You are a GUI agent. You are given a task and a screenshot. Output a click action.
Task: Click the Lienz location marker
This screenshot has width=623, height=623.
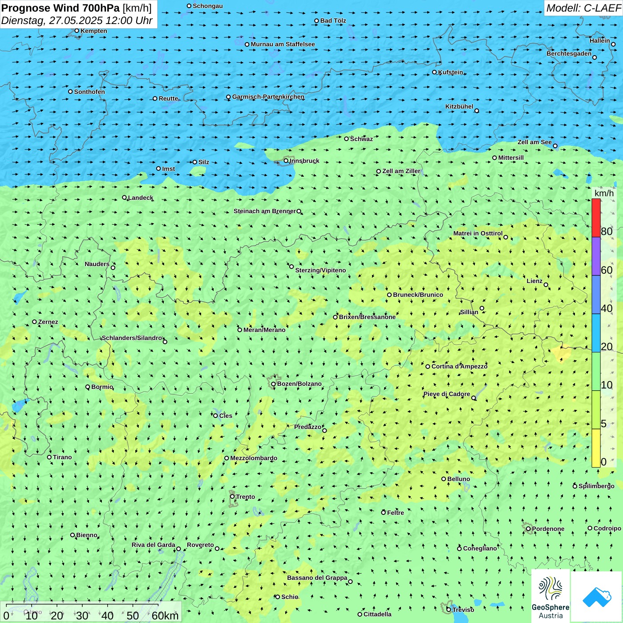point(546,285)
